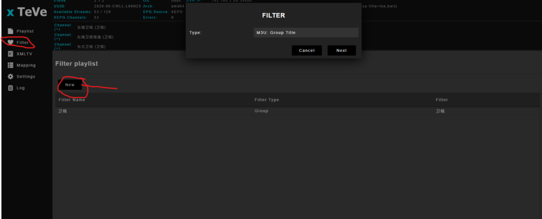
Task: Click the xTeVe logo
Action: coord(27,12)
